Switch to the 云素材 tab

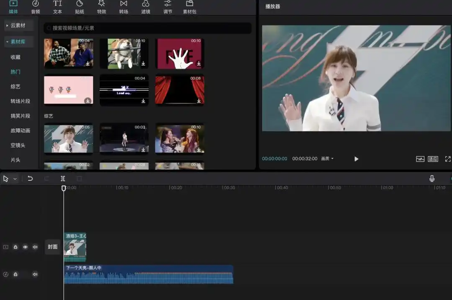(x=18, y=25)
